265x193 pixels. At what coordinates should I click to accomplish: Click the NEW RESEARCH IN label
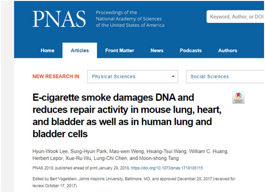56,76
